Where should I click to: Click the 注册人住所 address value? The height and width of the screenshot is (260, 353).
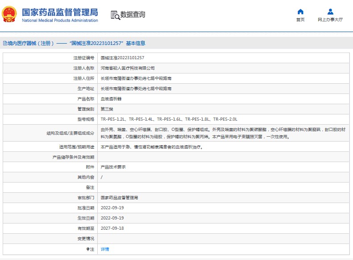pyautogui.click(x=136, y=78)
